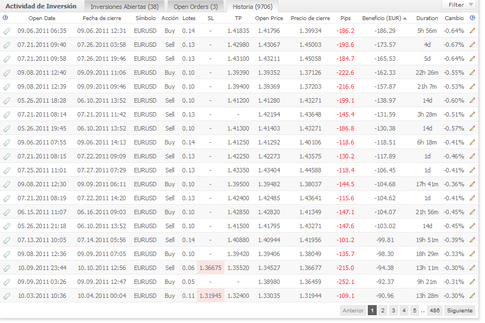The width and height of the screenshot is (485, 323).
Task: Jump to last page 486
Action: pos(434,310)
